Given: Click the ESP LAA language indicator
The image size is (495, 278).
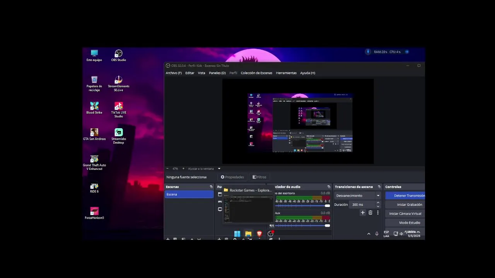Looking at the screenshot, I should point(386,234).
